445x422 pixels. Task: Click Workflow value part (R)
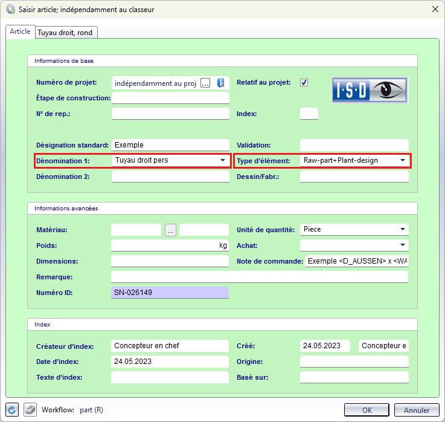91,410
